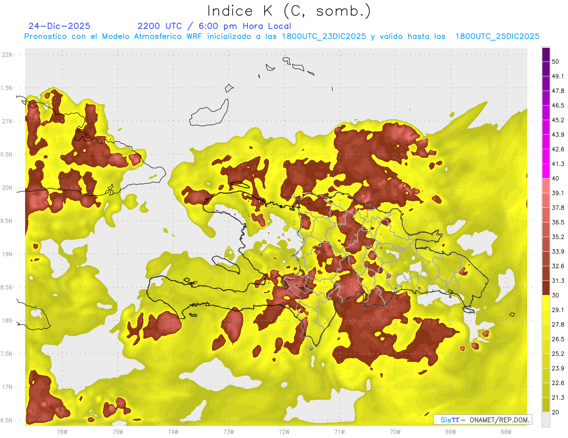Click the "71W" longitude label
This screenshot has width=568, height=438.
point(339,431)
